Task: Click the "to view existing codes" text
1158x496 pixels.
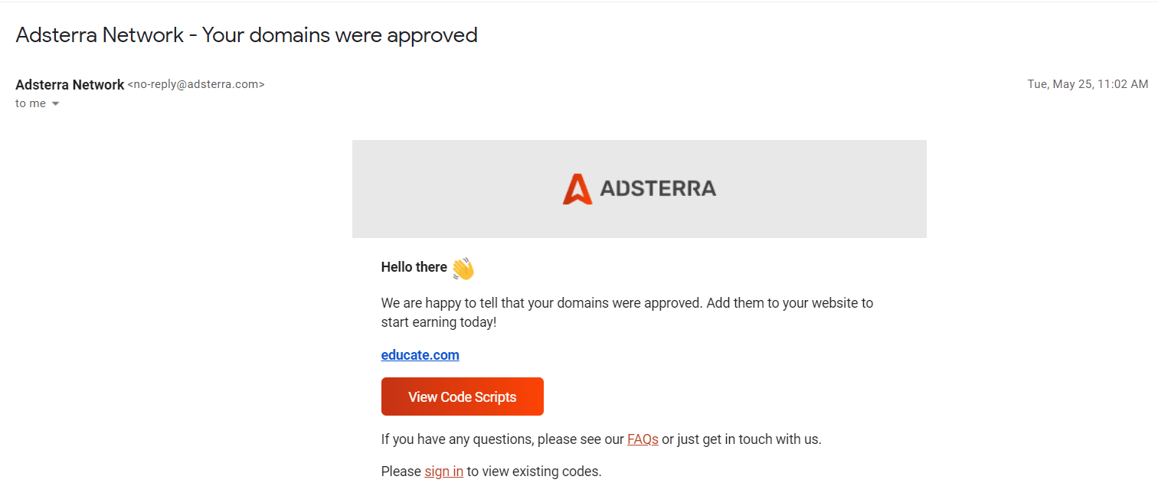Action: point(534,472)
